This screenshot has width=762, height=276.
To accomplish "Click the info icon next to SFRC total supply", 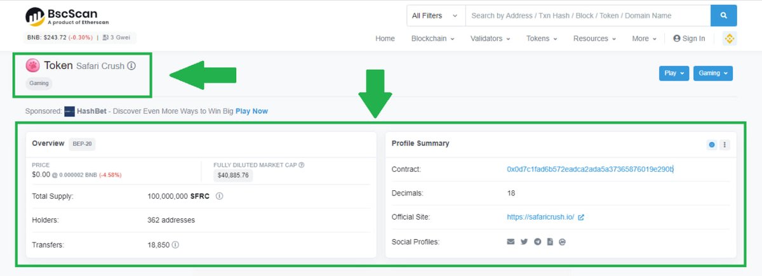I will [x=219, y=196].
